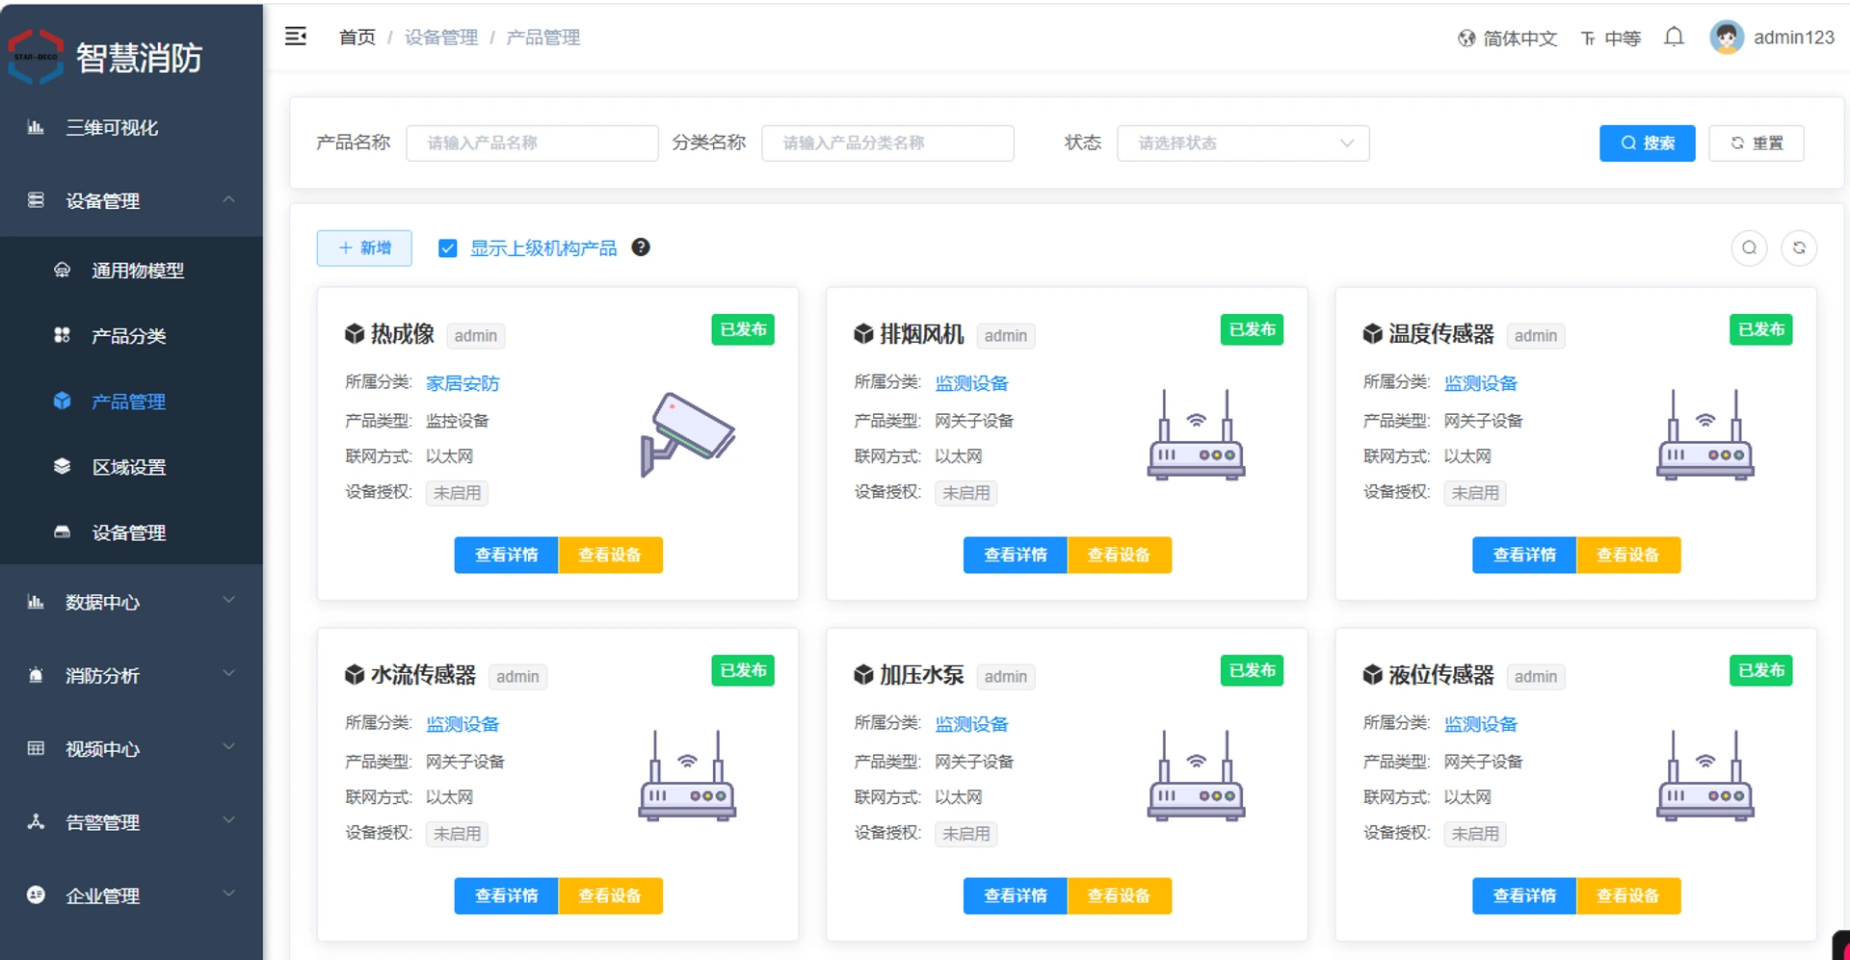Click the 企业管理 sidebar icon
This screenshot has height=960, width=1850.
(x=36, y=895)
